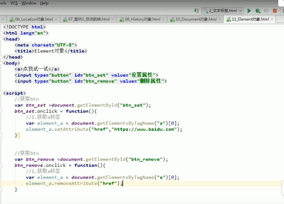Switch to the 06_Location对象.html tab
This screenshot has width=284, height=204.
click(34, 19)
